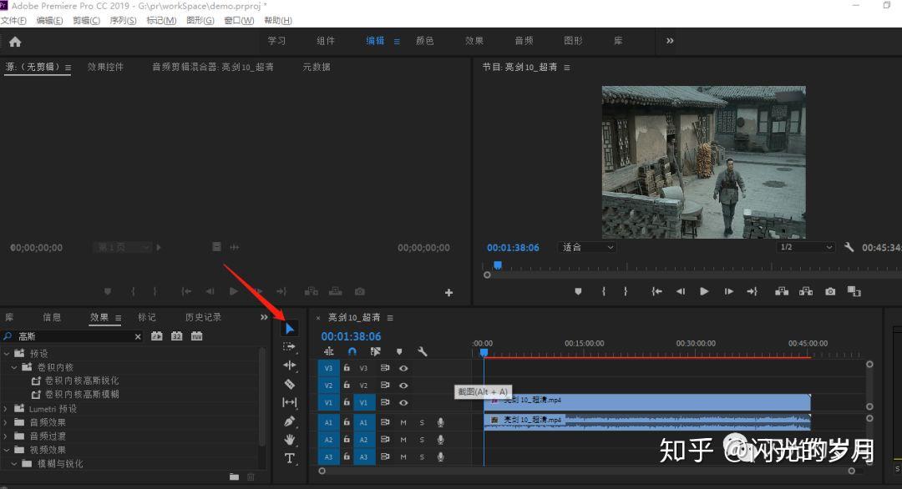Choose the Ripple Edit tool
Screen dimensions: 902x489
coord(289,365)
